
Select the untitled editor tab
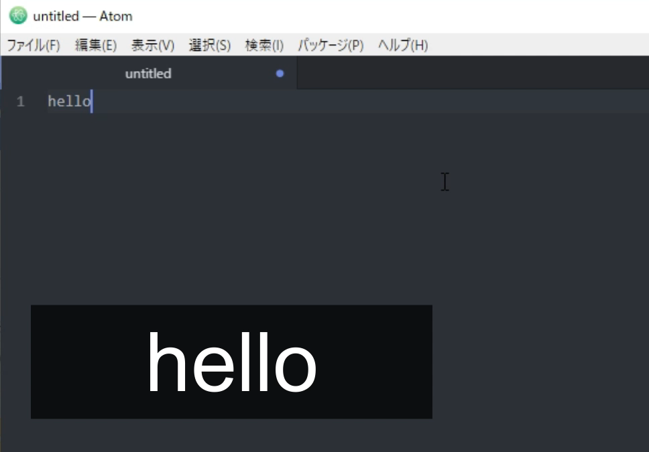coord(149,73)
